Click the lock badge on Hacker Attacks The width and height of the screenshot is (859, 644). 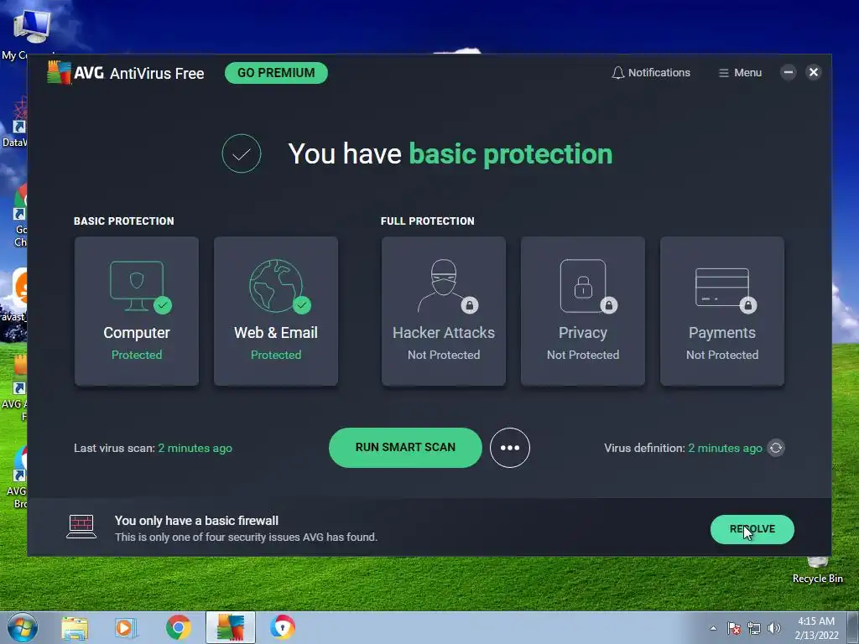pyautogui.click(x=470, y=305)
